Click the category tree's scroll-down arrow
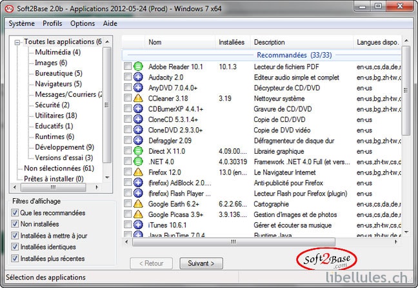The width and height of the screenshot is (418, 288). point(107,178)
